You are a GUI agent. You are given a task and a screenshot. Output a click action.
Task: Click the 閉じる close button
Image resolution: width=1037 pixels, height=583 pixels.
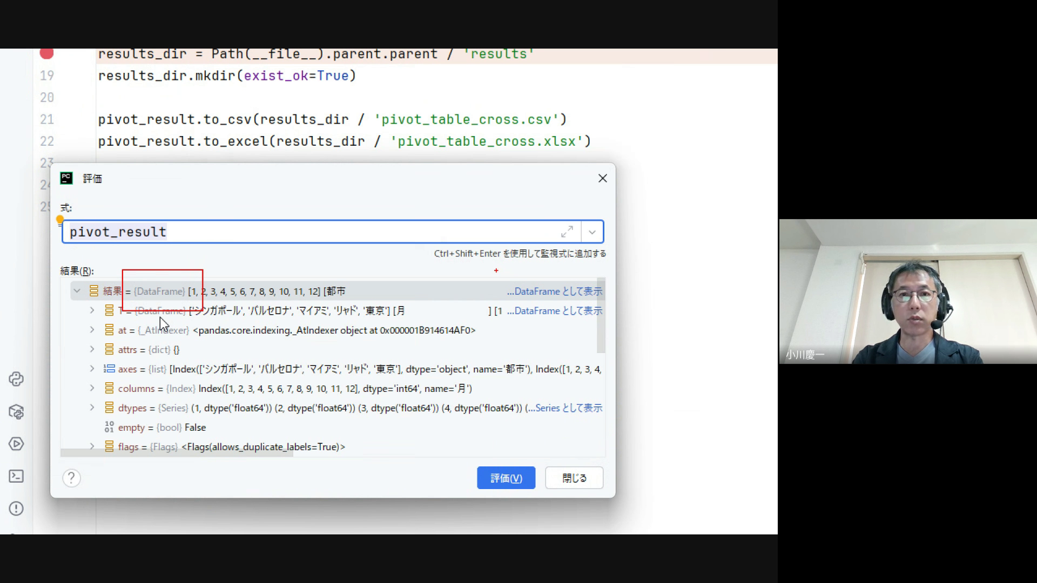pos(574,478)
